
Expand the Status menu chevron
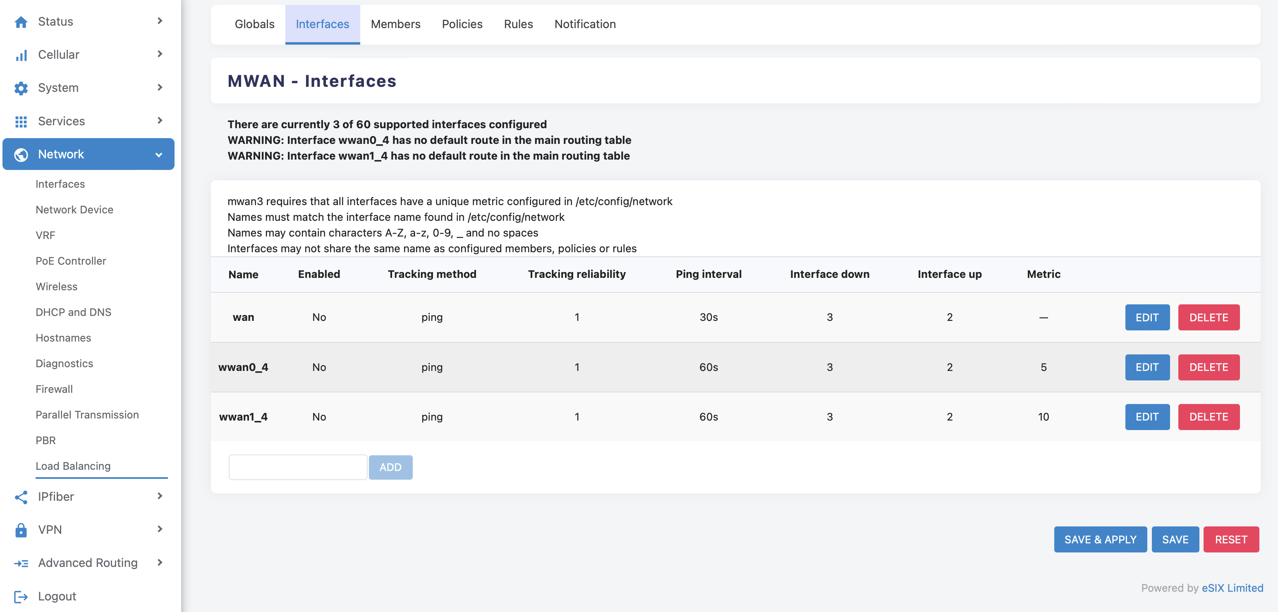pyautogui.click(x=160, y=21)
